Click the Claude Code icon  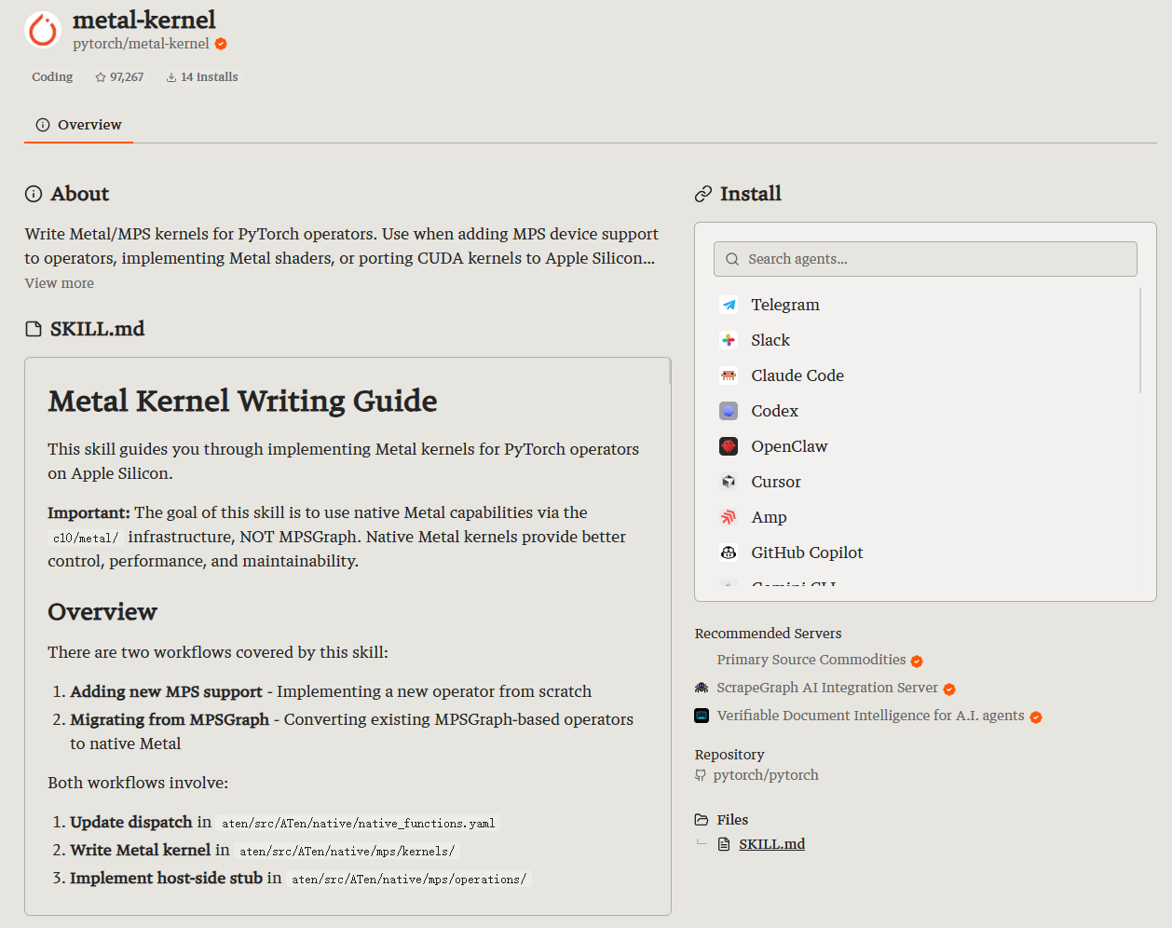(x=729, y=375)
